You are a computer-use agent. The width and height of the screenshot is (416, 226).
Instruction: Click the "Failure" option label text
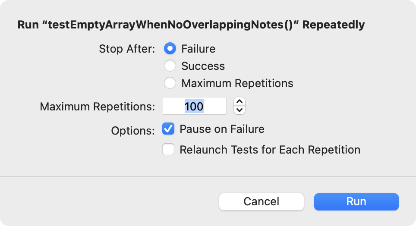(198, 49)
